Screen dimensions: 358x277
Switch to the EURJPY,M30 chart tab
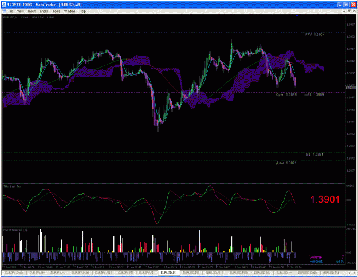point(80,272)
